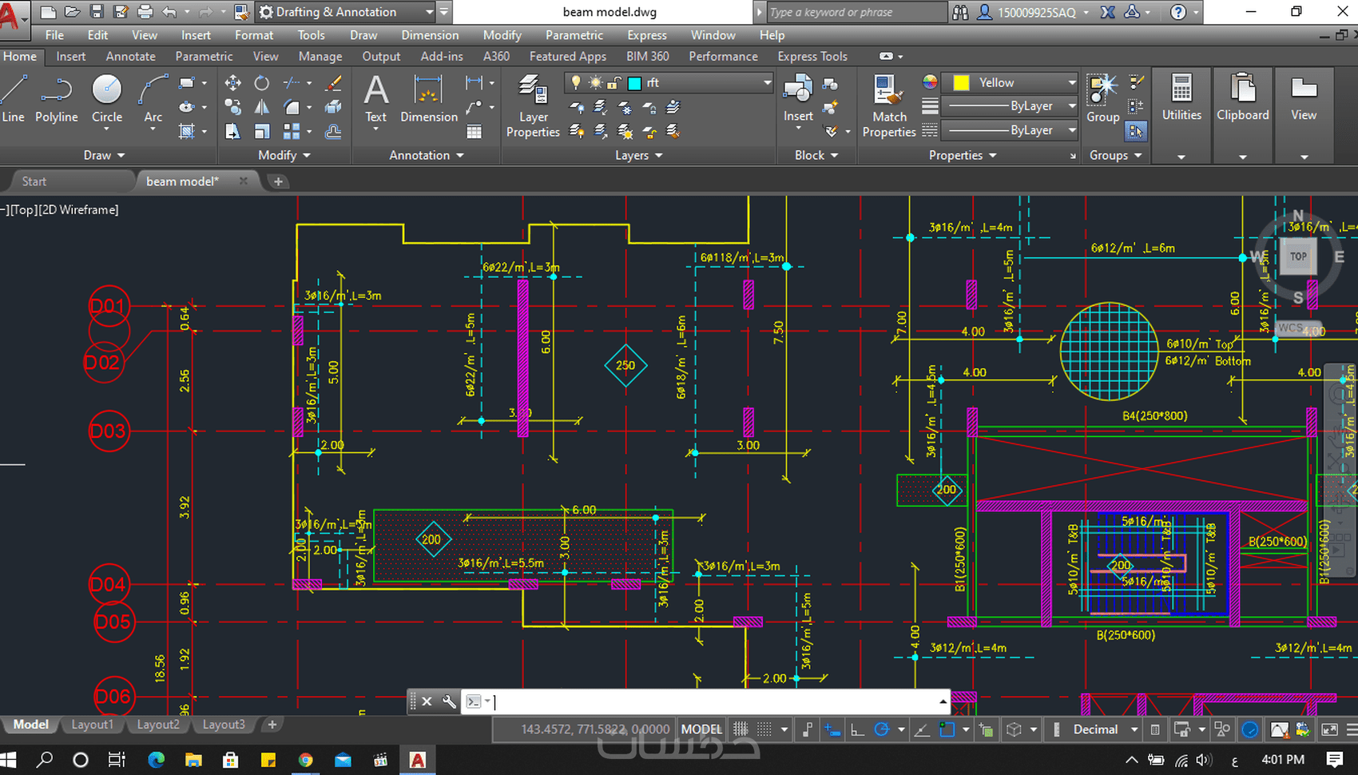Open the Express menu

coord(647,35)
